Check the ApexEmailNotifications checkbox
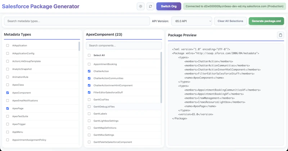This screenshot has height=151, width=288. (8, 101)
